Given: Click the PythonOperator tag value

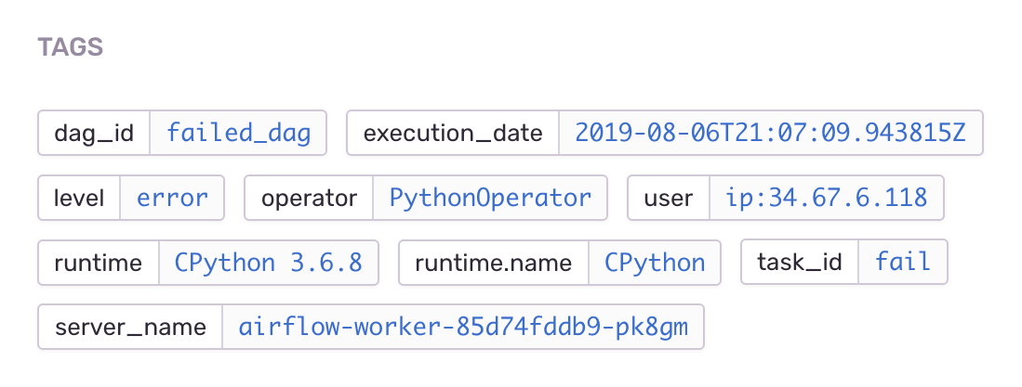Looking at the screenshot, I should click(x=490, y=198).
